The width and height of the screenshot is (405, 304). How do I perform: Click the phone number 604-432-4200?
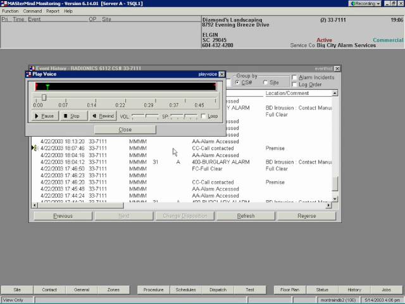218,45
